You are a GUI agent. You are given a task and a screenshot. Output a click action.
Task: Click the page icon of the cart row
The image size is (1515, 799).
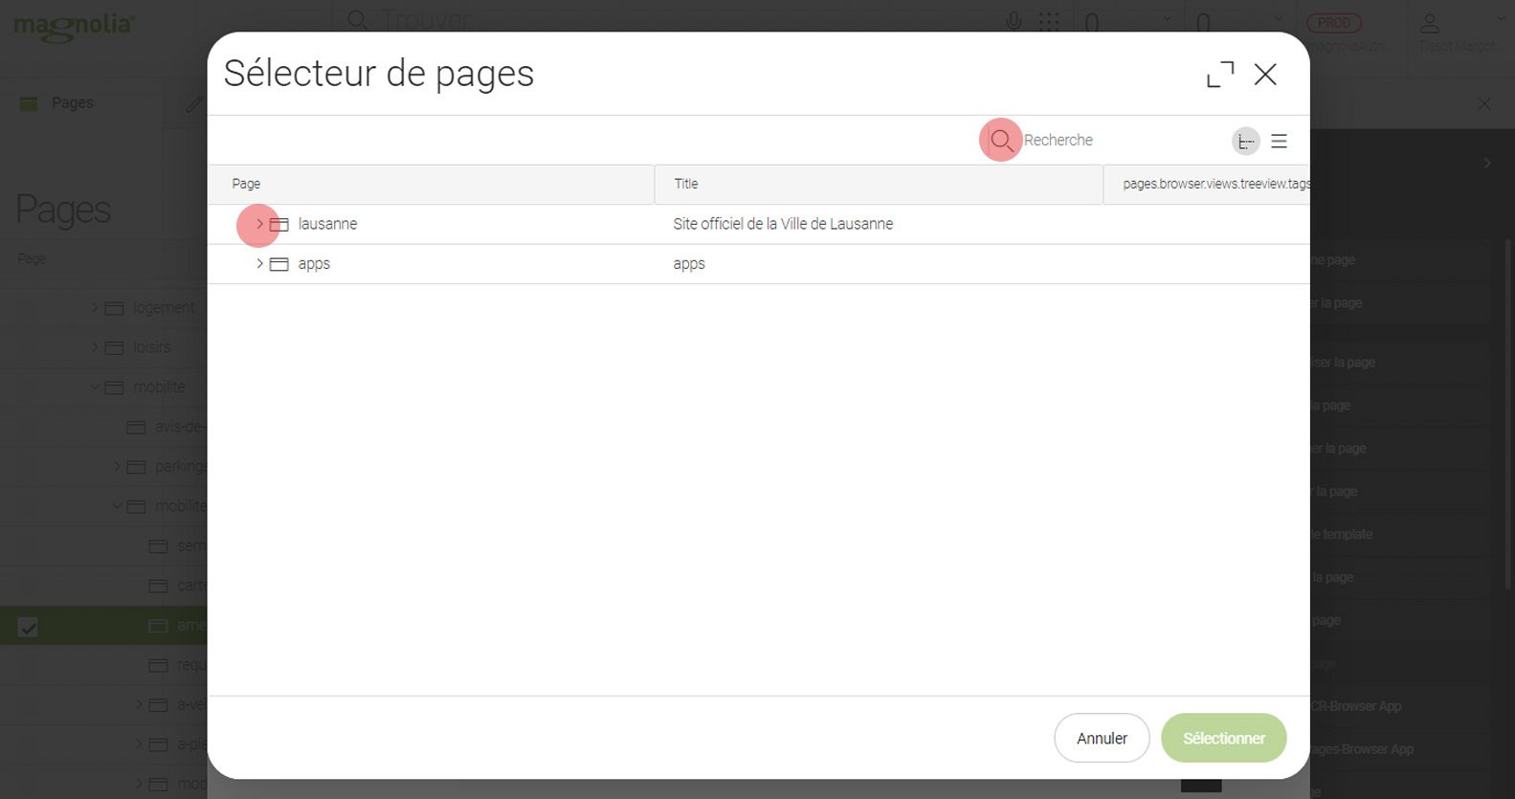pos(159,586)
